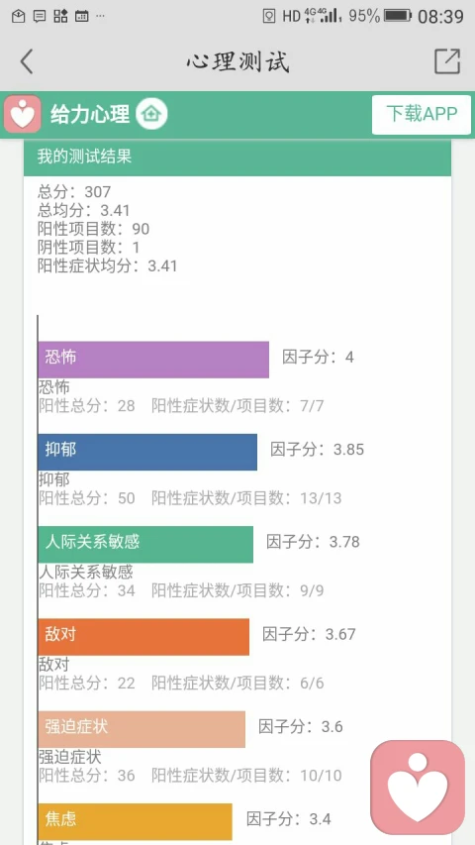Tap the yellow 焦虑 bar
This screenshot has height=845, width=475.
coord(136,822)
